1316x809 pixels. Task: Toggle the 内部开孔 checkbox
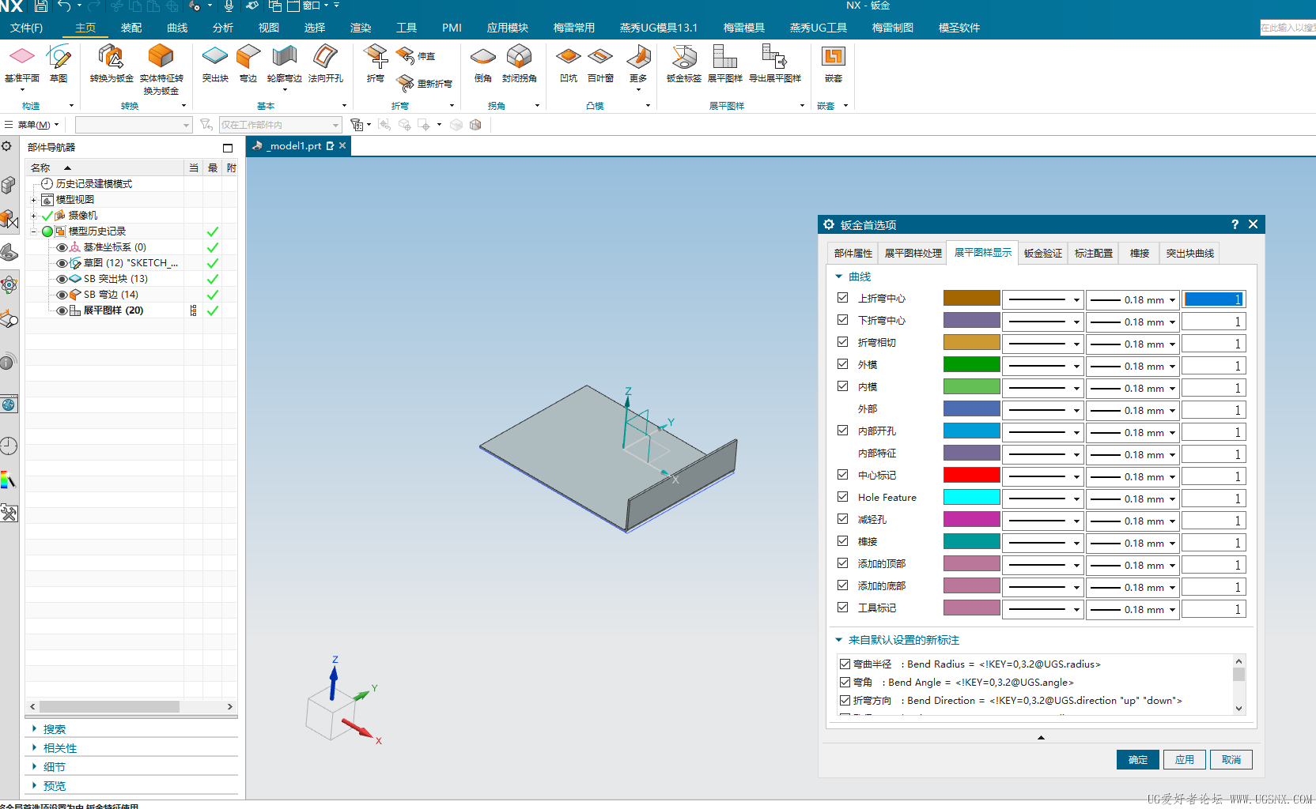(843, 431)
